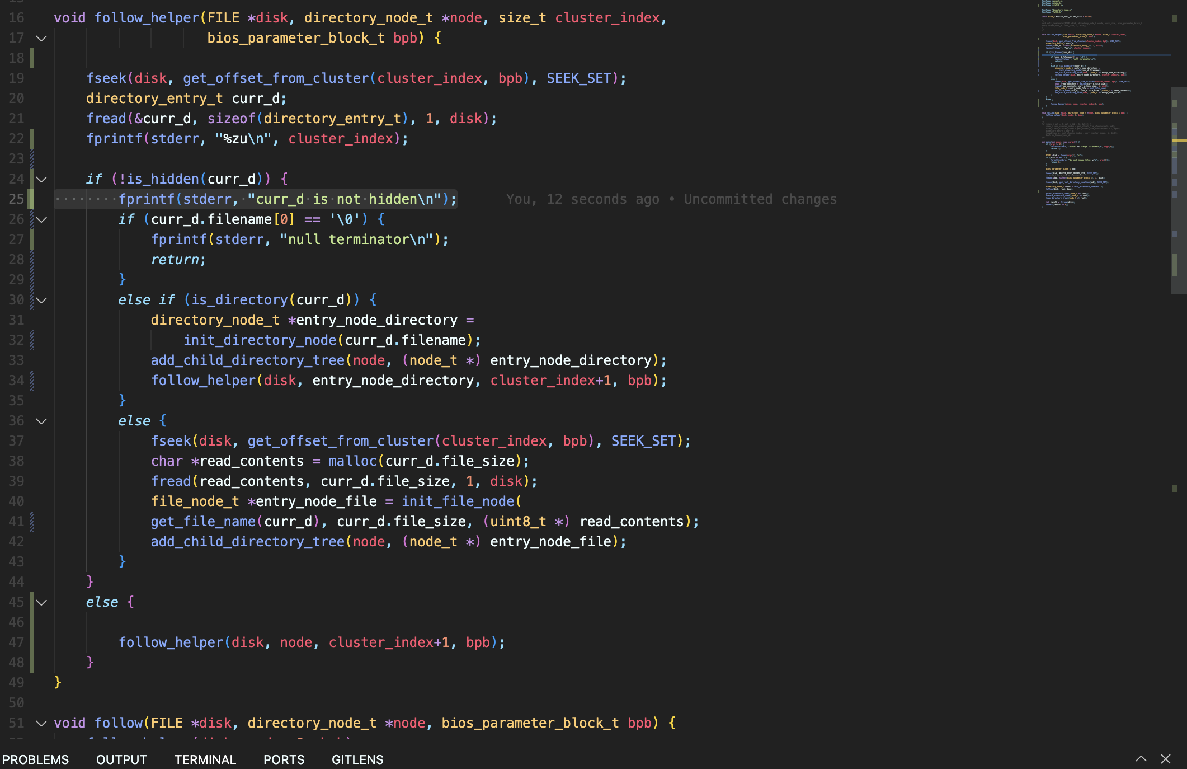
Task: Collapse the if !is_hidden block at line 24
Action: [41, 179]
